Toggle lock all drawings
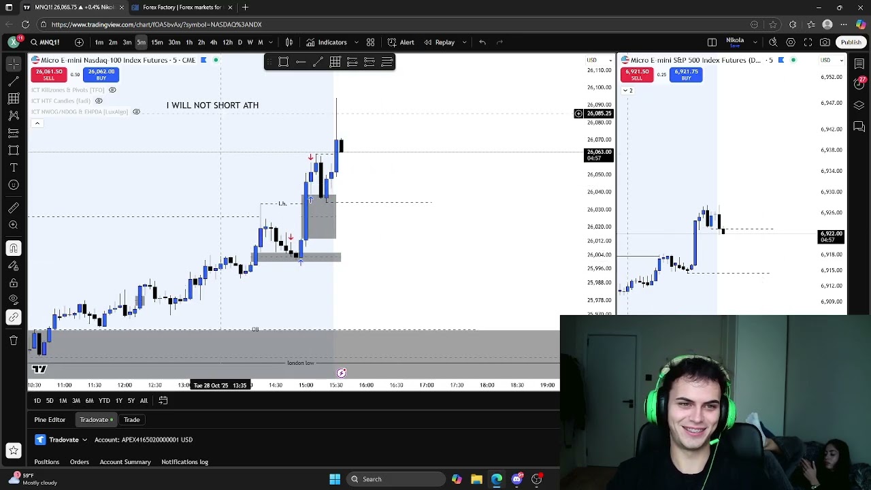Screen dimensions: 871x490 (14, 282)
